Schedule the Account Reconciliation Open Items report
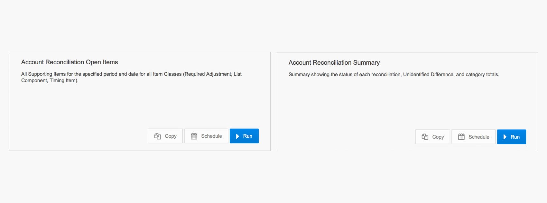 [x=206, y=136]
